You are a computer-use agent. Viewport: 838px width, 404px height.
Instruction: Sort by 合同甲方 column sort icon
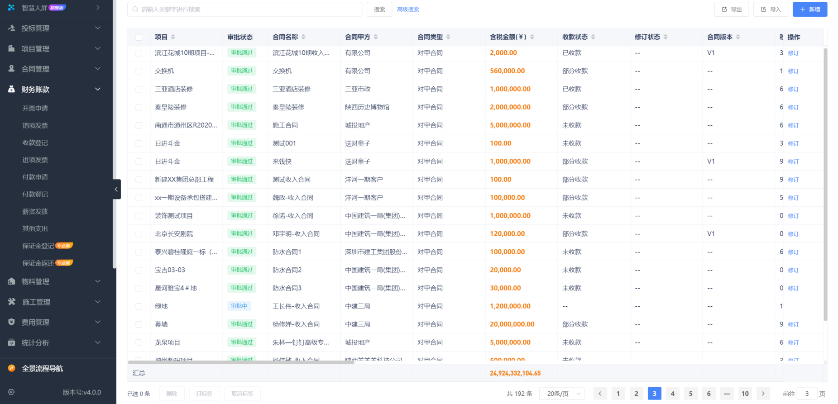coord(376,37)
